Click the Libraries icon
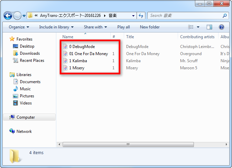The image size is (232, 168). click(x=12, y=75)
